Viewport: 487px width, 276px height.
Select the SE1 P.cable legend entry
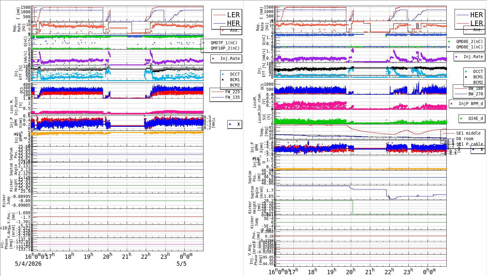(469, 144)
